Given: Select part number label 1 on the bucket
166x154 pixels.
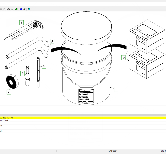Looking at the screenshot, I should (116, 89).
